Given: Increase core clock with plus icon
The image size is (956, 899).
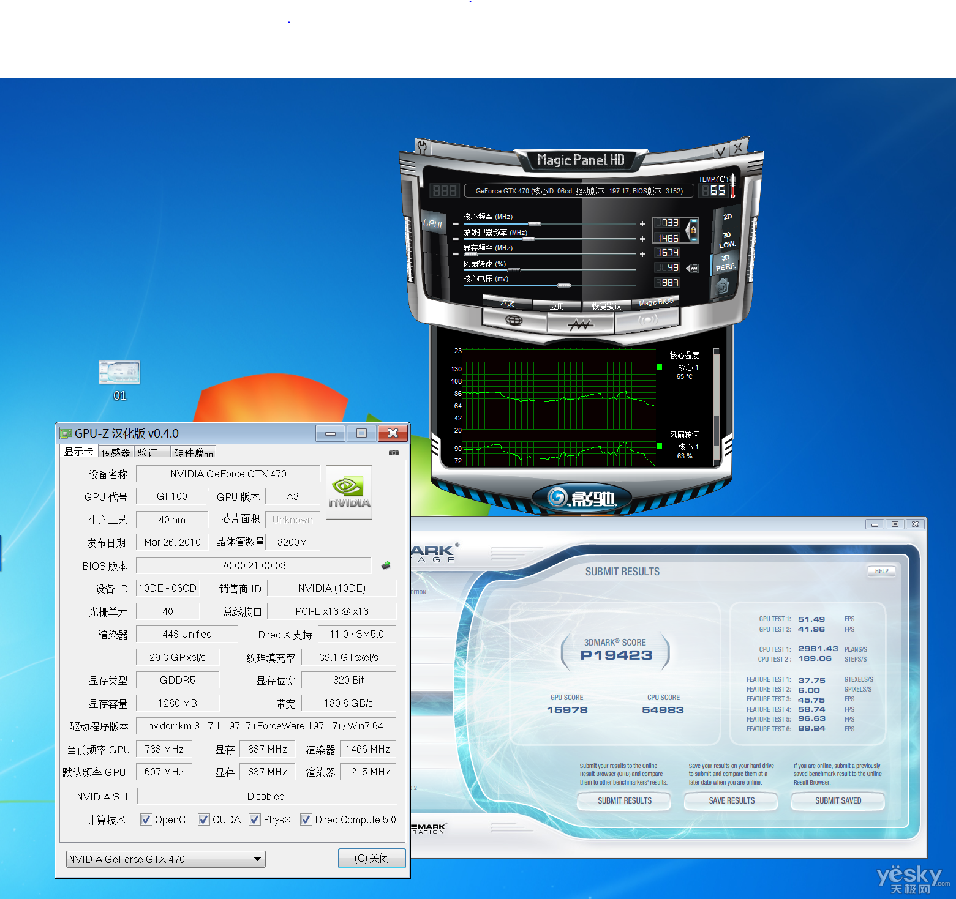Looking at the screenshot, I should 642,223.
